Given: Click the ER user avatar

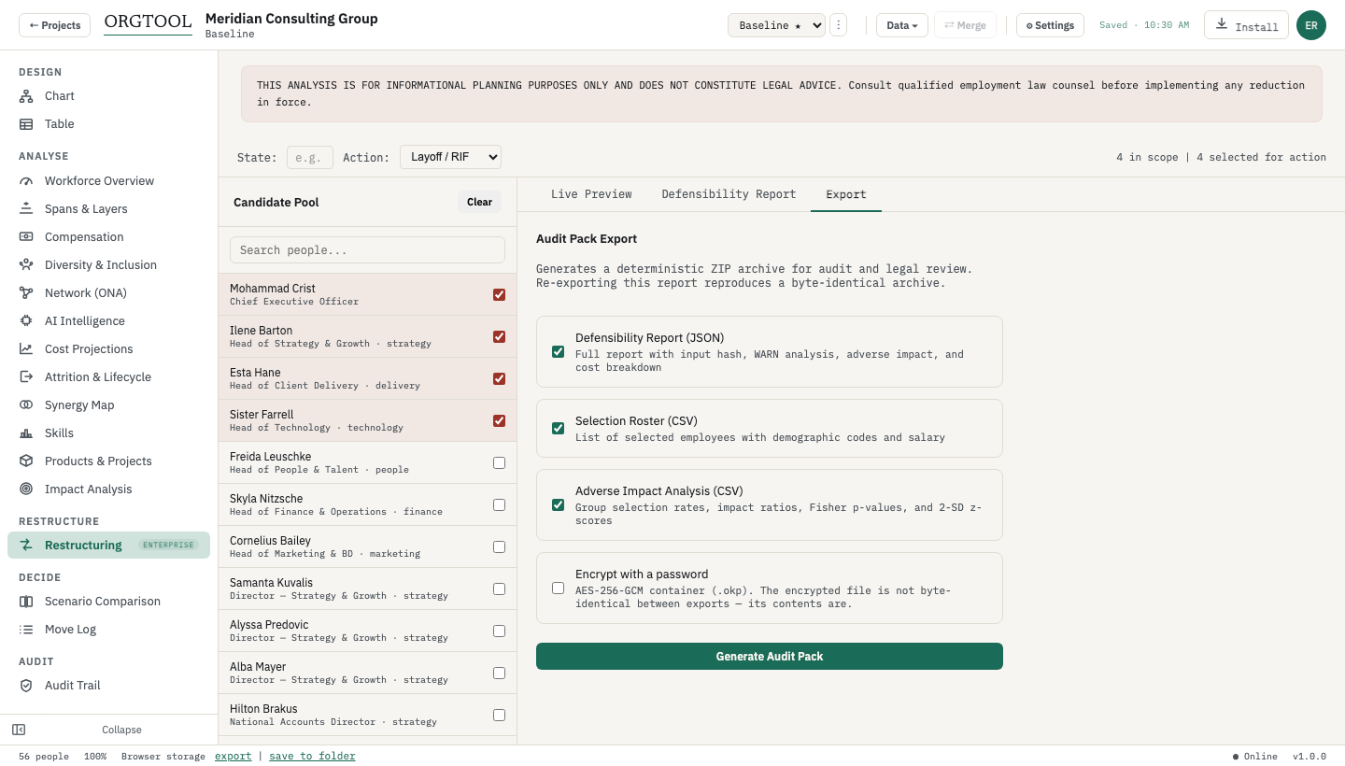Looking at the screenshot, I should point(1311,25).
